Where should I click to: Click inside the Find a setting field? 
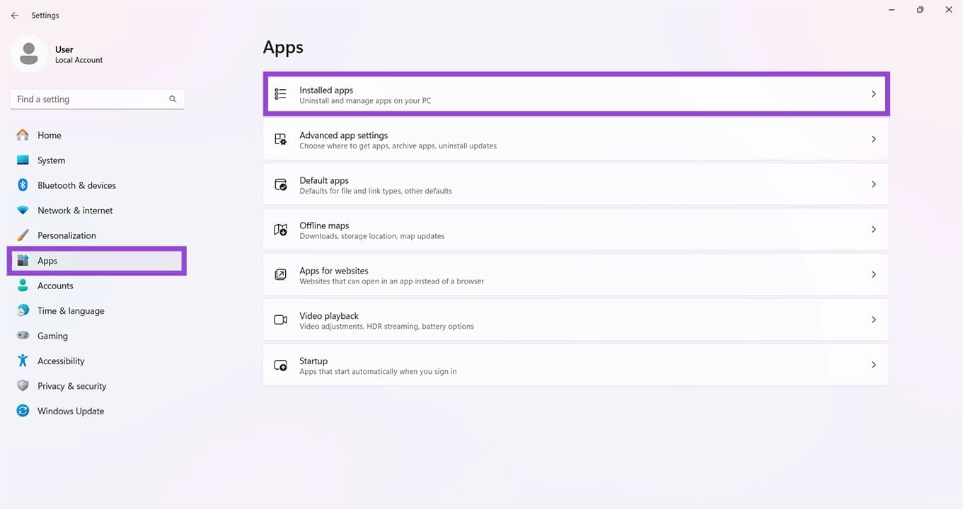(x=85, y=99)
